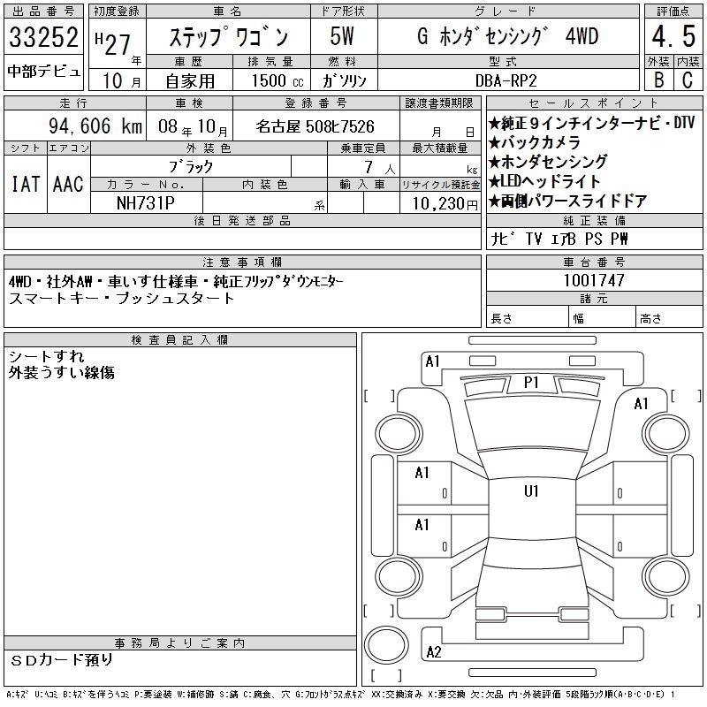
Task: Select overall score 4.5
Action: 673,36
